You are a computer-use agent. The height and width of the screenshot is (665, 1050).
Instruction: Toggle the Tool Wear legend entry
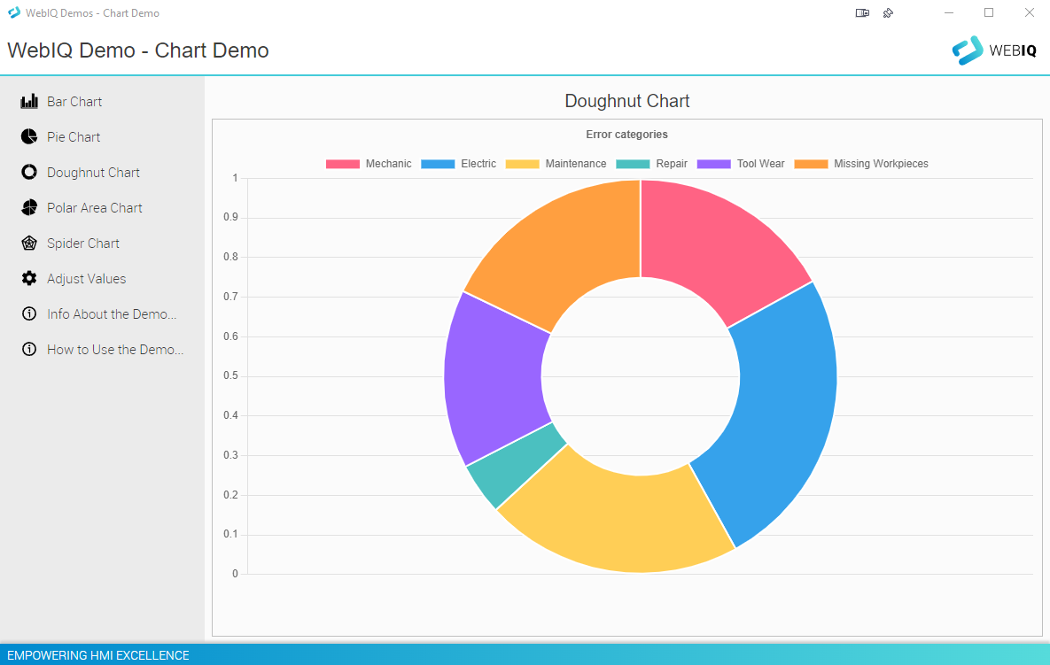click(x=741, y=164)
